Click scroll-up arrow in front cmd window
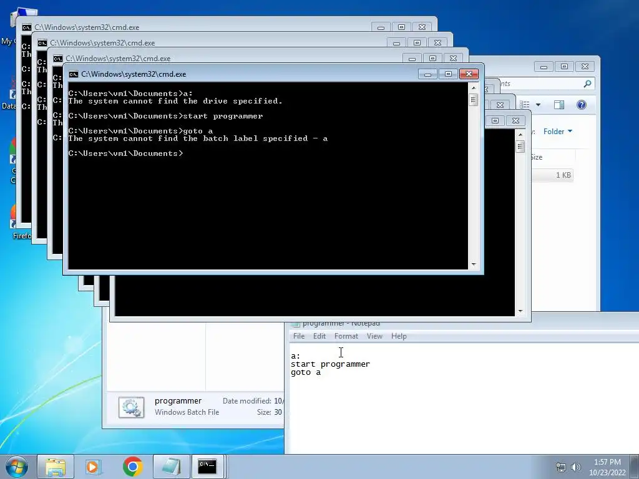The width and height of the screenshot is (639, 479). (473, 87)
